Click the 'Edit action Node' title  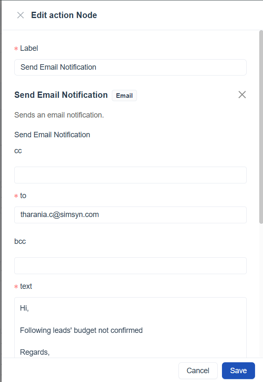[64, 16]
